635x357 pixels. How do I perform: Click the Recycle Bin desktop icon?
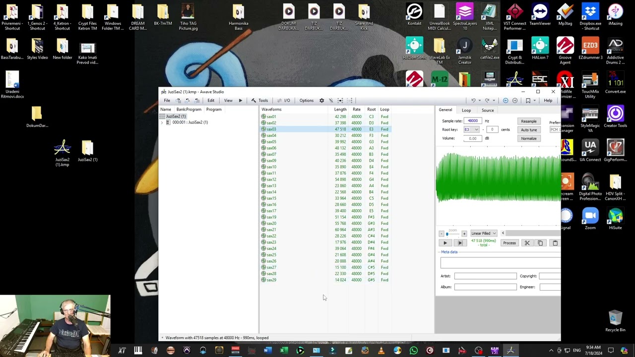615,321
